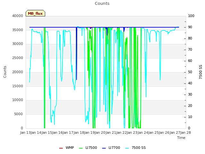Image resolution: width=205 pixels, height=154 pixels.
Task: Select the 7500 SS legend entry
Action: point(135,148)
